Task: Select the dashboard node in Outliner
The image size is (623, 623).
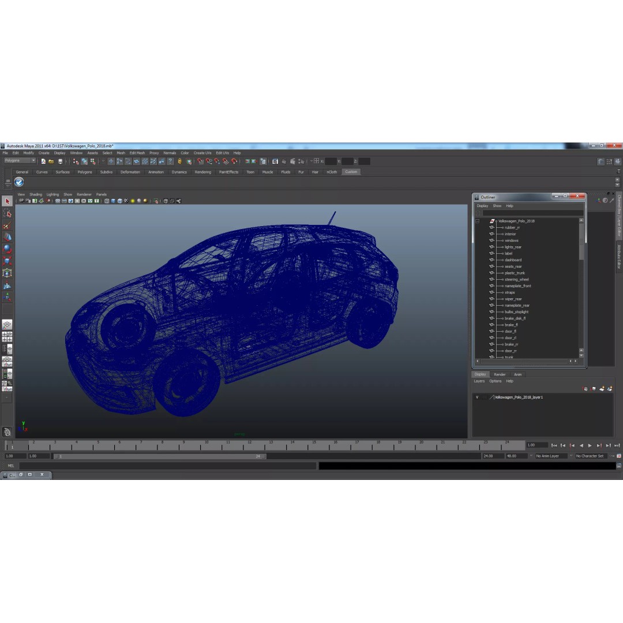Action: [513, 260]
